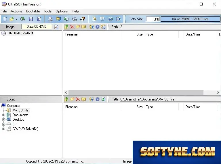The width and height of the screenshot is (221, 164).
Task: Click the 650MB capacity progress bar
Action: coord(190,19)
